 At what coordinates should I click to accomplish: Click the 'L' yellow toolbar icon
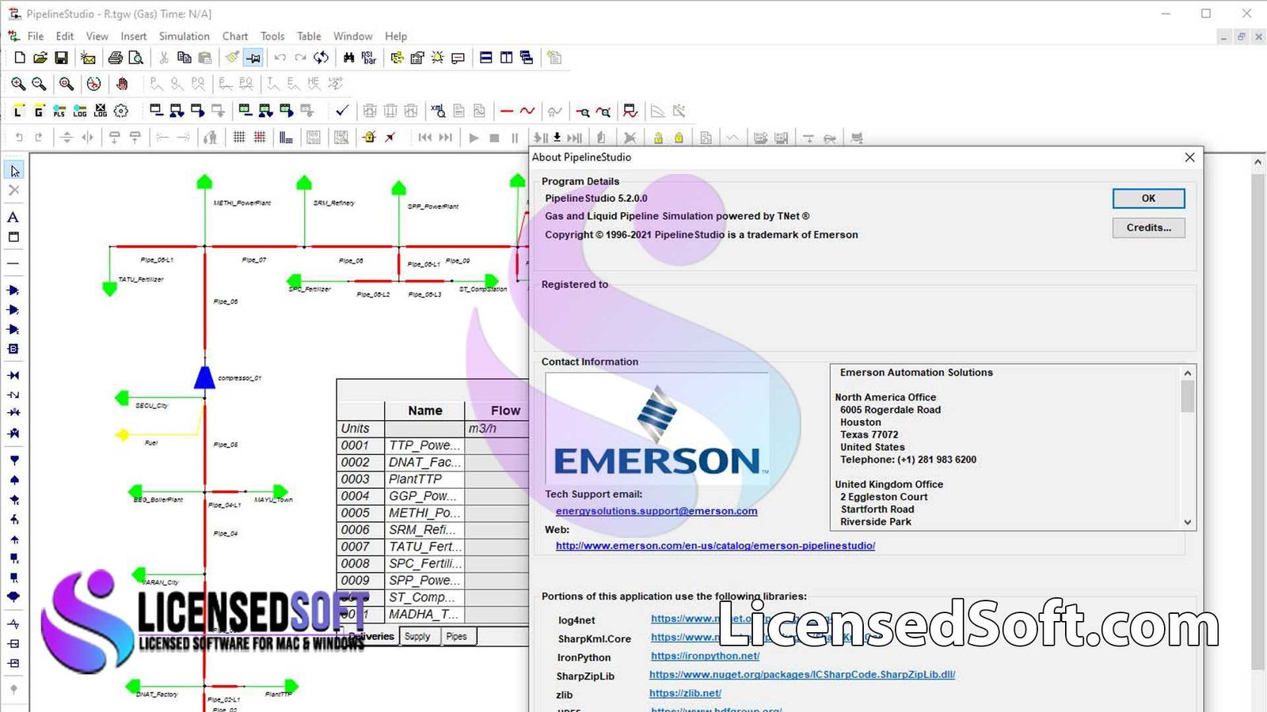coord(18,111)
